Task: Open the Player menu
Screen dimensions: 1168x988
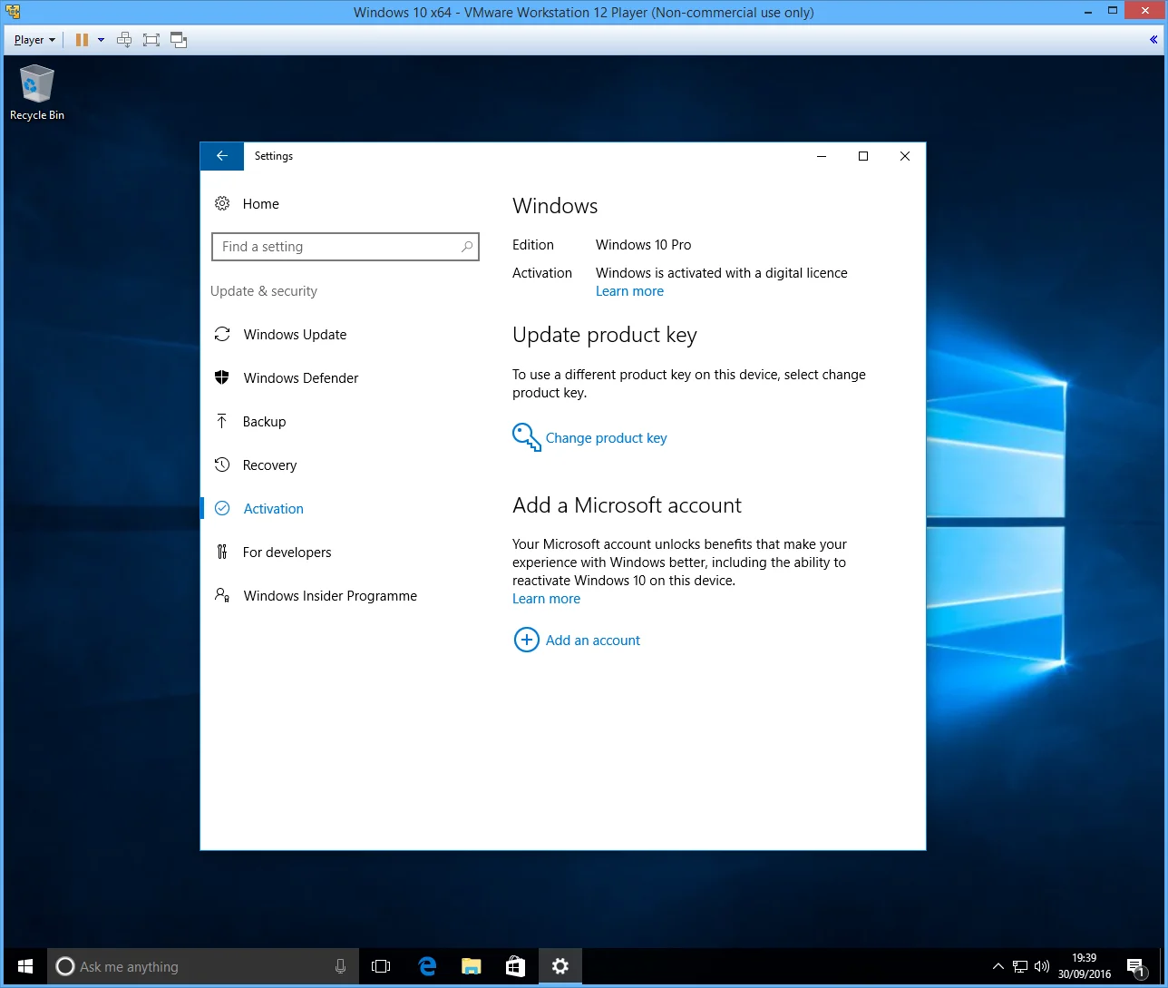Action: click(34, 40)
